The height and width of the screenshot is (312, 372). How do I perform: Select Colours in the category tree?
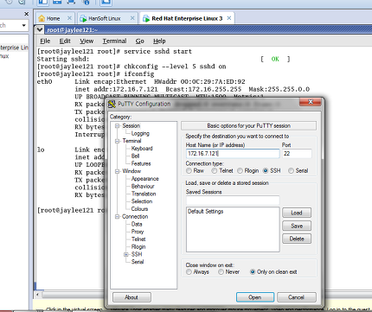click(139, 209)
